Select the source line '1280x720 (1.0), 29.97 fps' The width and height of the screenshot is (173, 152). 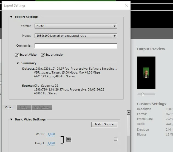51,89
